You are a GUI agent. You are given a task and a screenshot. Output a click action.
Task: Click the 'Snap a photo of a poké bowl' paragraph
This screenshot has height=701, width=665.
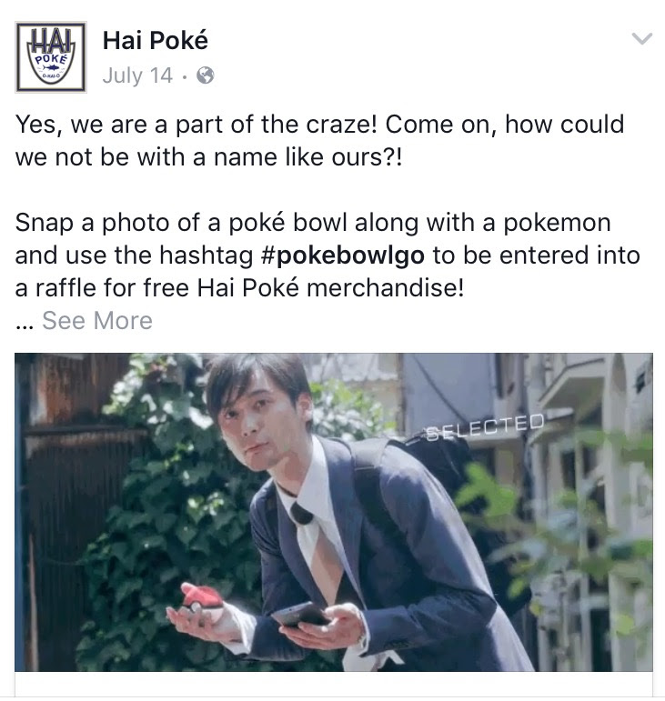click(327, 255)
